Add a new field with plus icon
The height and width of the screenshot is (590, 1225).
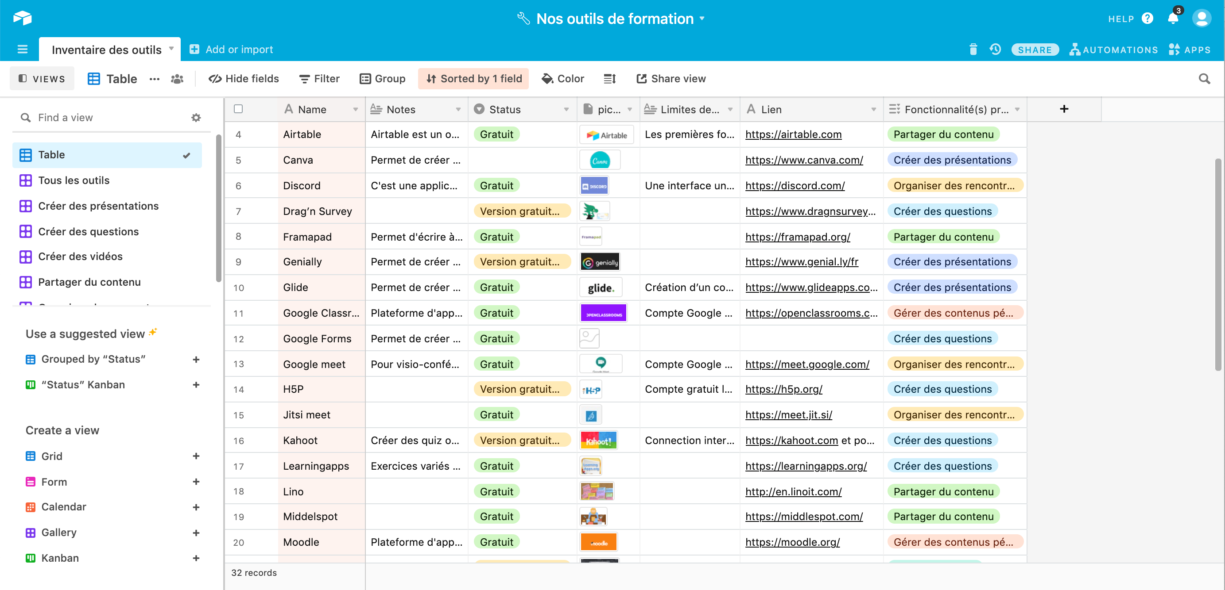click(1064, 109)
